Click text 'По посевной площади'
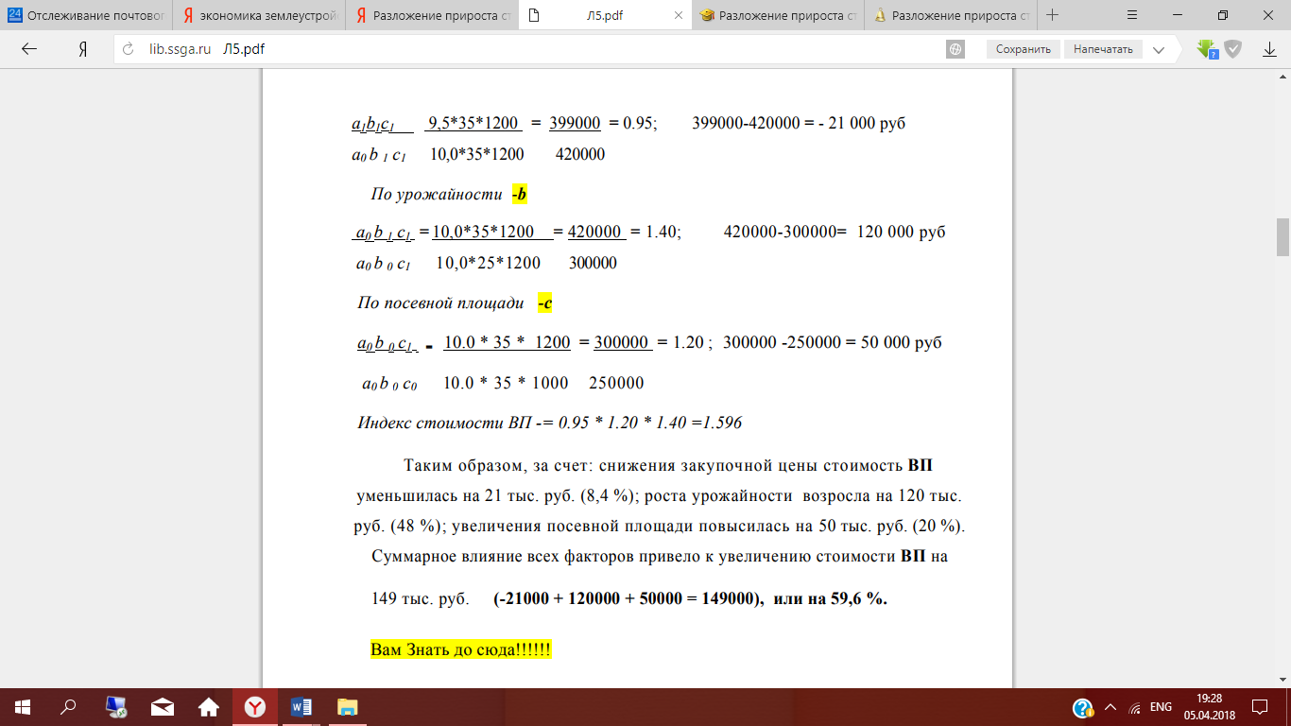 440,303
